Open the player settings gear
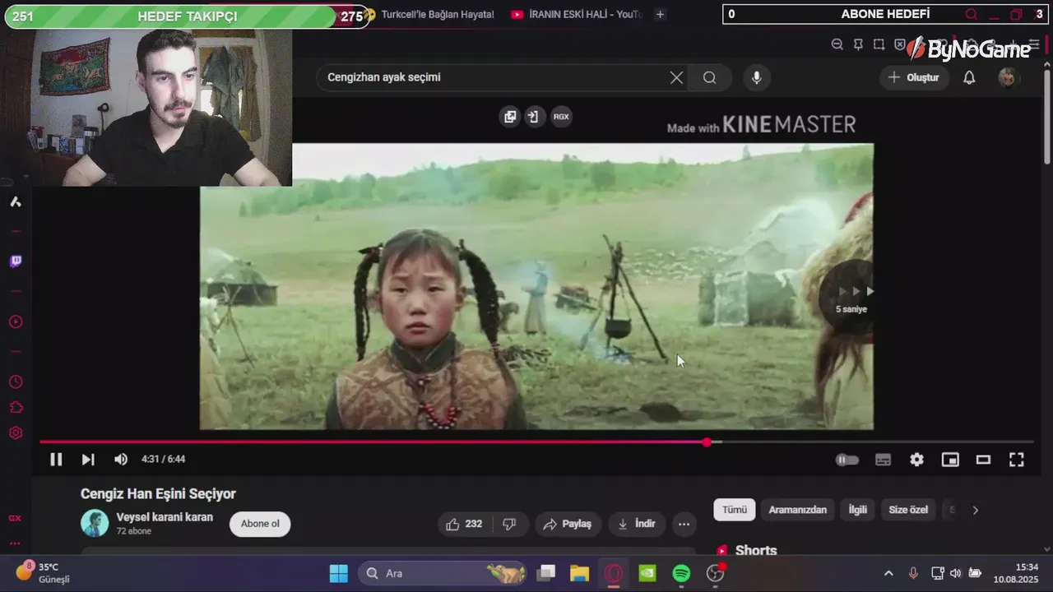The height and width of the screenshot is (592, 1053). pyautogui.click(x=916, y=460)
